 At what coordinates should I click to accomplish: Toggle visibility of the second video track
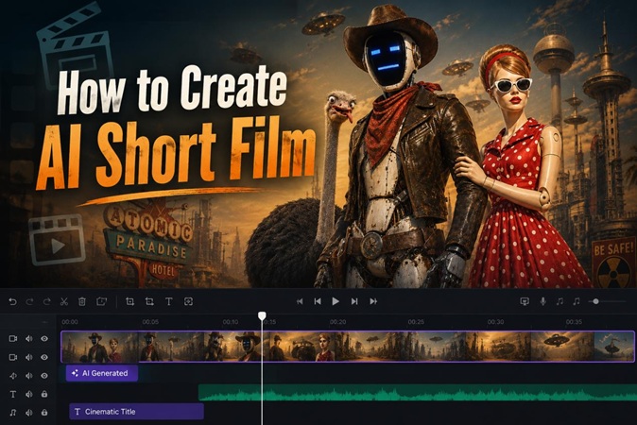point(44,357)
